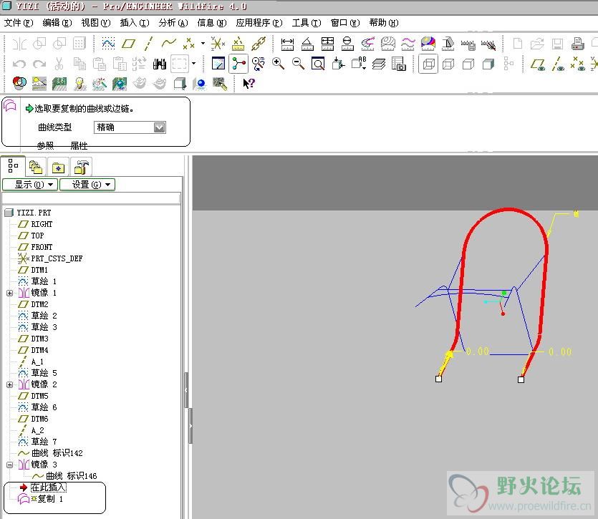Expand the 镜像 1 tree node
The image size is (598, 519).
pyautogui.click(x=9, y=293)
